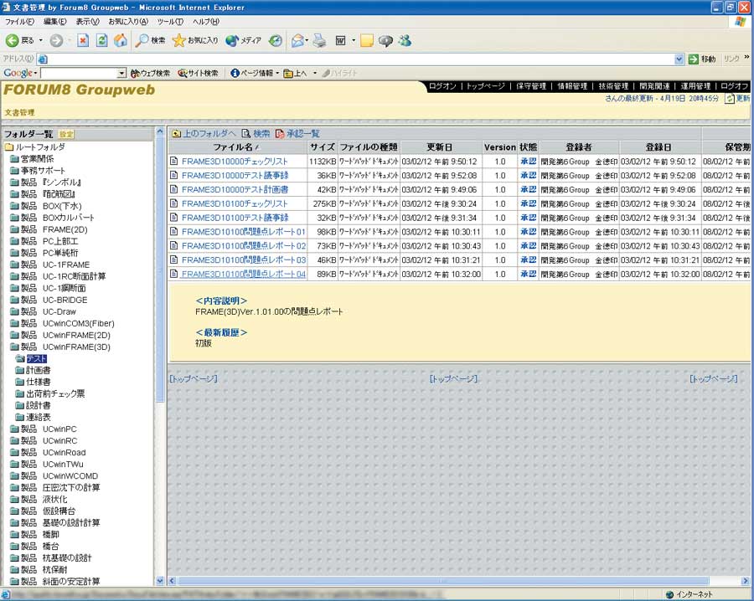Click the Google toolbar web search button
Viewport: 754px width, 601px height.
pyautogui.click(x=151, y=73)
